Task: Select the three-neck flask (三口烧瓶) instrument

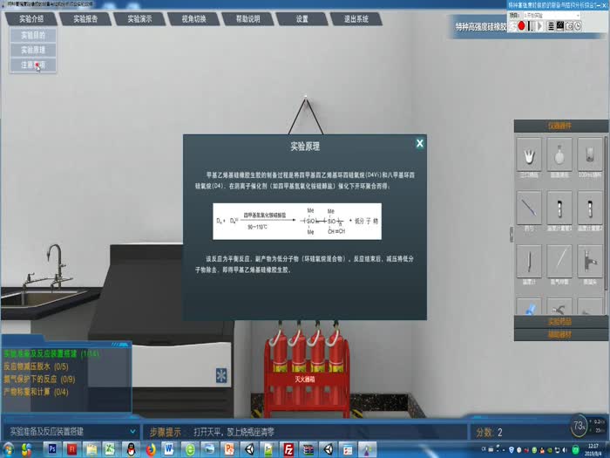Action: coord(530,158)
